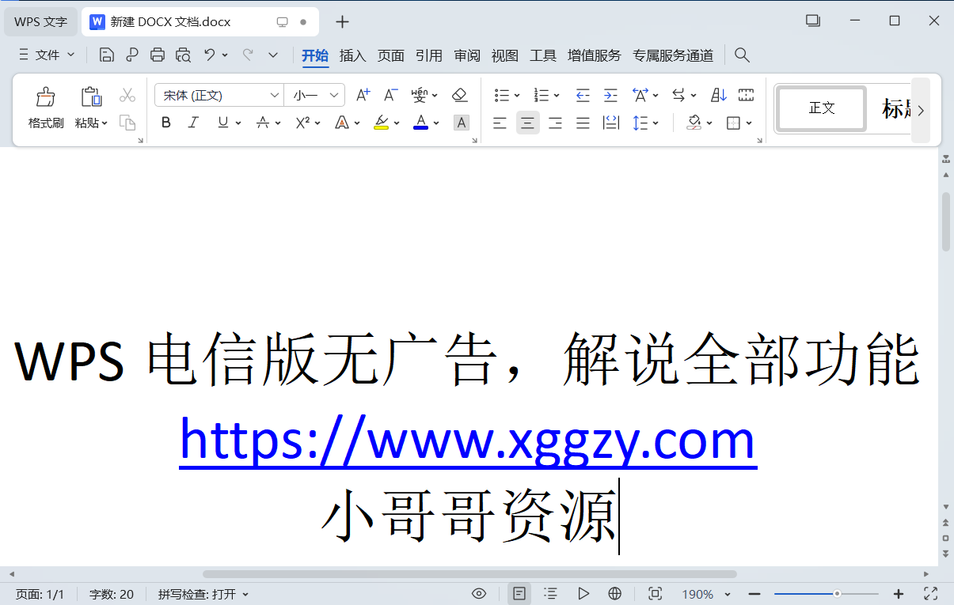954x605 pixels.
Task: Align text right
Action: coord(556,123)
